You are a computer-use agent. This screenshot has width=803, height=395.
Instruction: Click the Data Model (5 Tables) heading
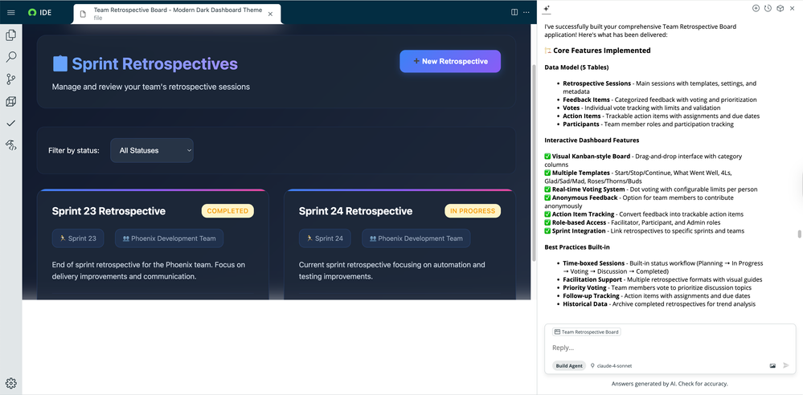click(576, 67)
